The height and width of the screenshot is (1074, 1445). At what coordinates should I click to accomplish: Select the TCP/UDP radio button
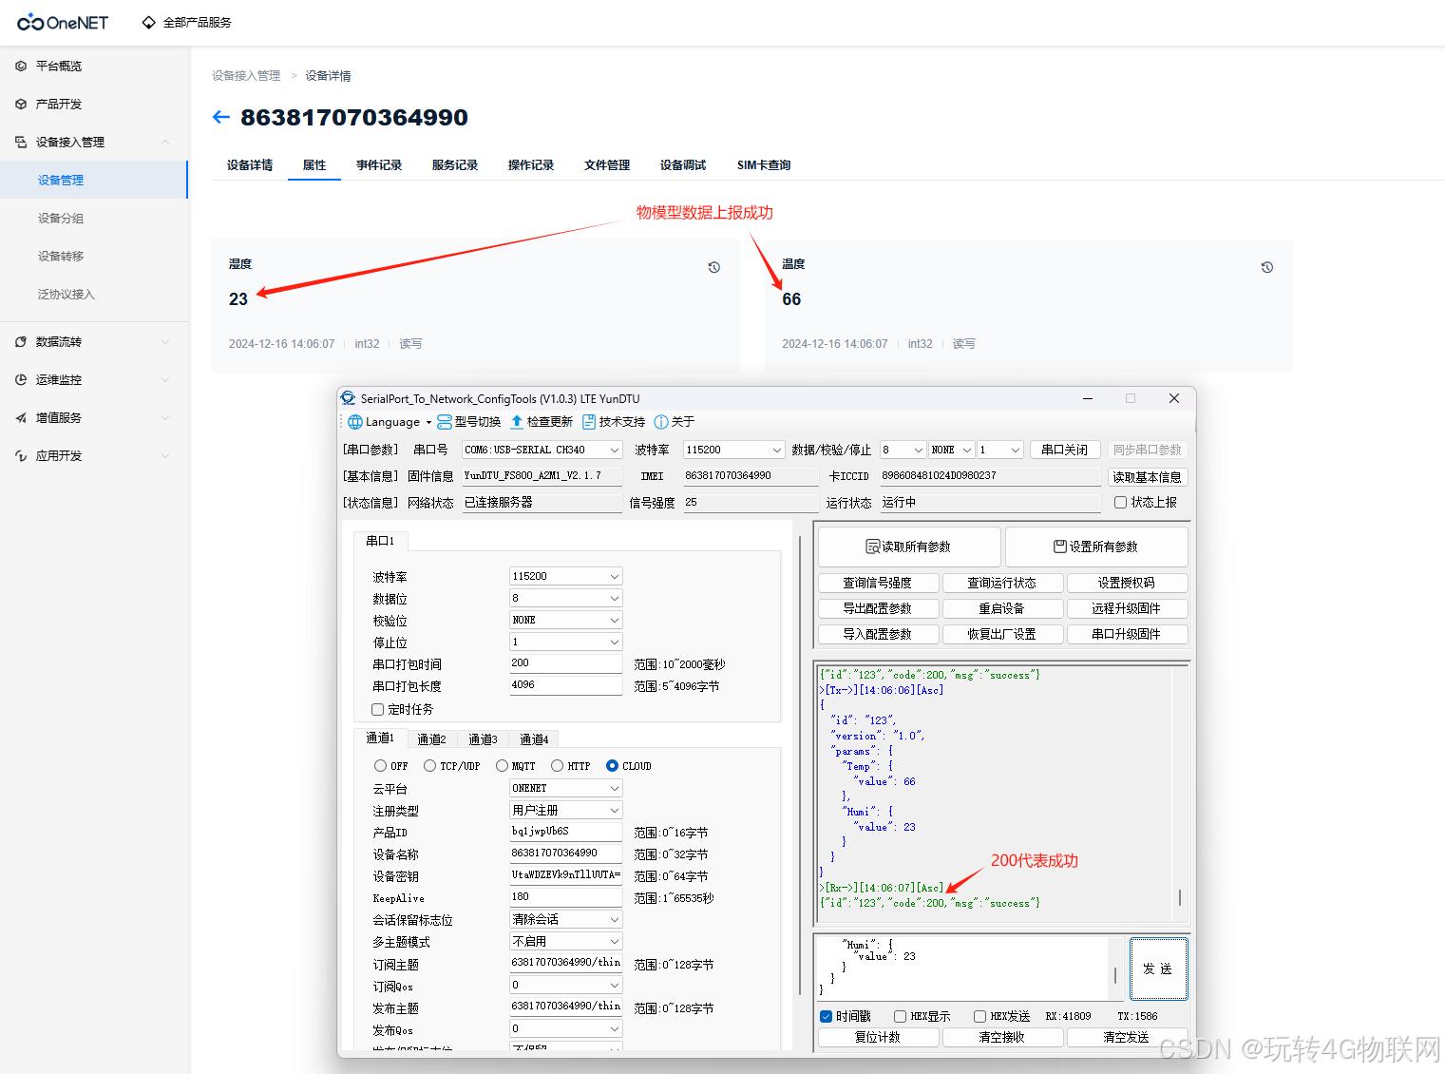429,765
